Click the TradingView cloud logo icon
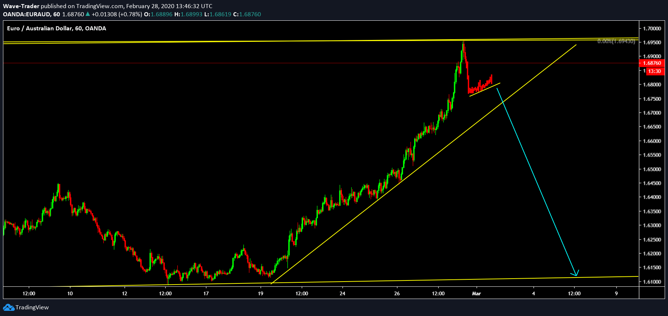 9,307
